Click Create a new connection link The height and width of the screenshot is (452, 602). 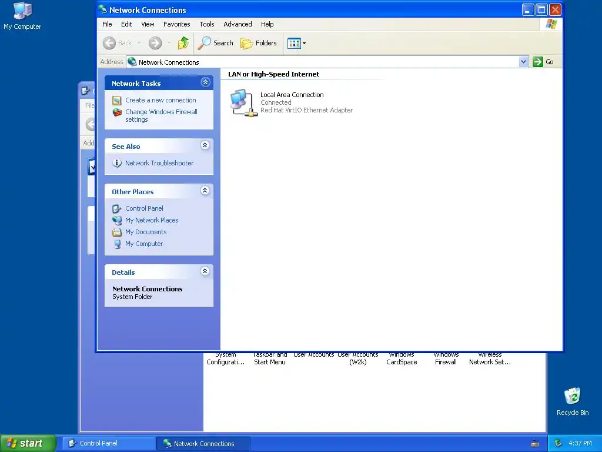(160, 100)
